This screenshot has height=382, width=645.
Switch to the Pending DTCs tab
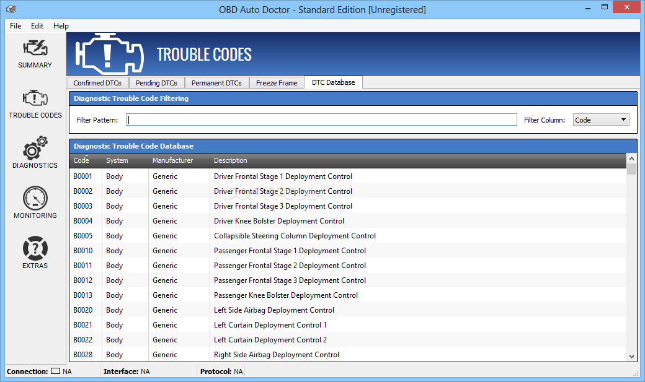[x=156, y=82]
